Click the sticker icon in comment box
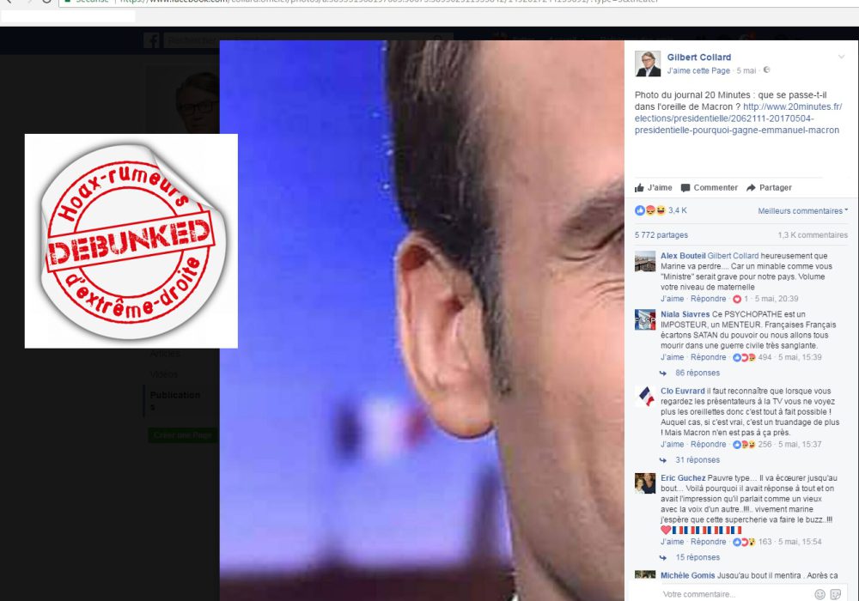859x601 pixels. [836, 594]
